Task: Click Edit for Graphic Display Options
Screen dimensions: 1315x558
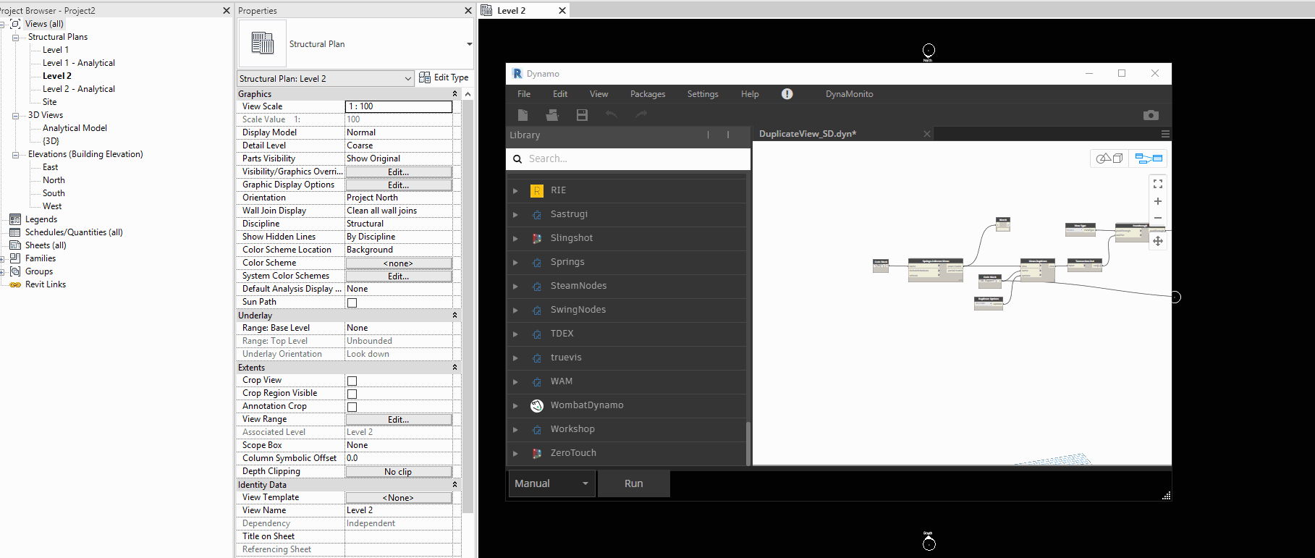Action: [399, 185]
